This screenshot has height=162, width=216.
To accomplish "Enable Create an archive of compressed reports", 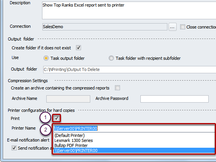I will pos(117,88).
